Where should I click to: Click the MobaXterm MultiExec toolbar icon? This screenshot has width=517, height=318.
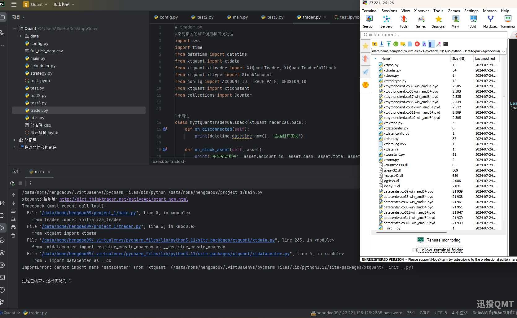click(x=490, y=22)
